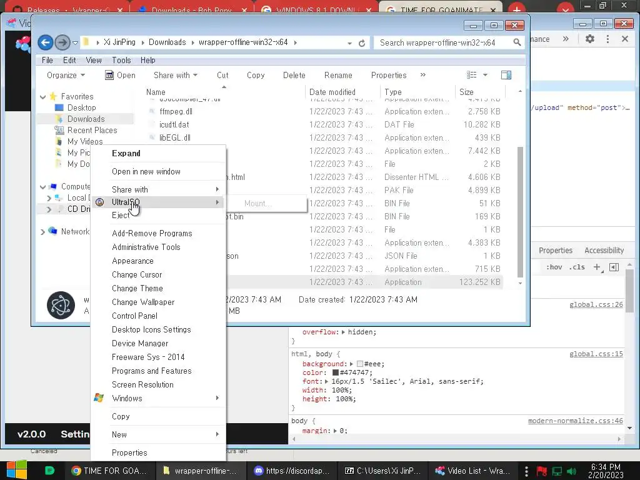Click Rename in Explorer toolbar
Viewport: 640px width, 480px height.
point(338,75)
